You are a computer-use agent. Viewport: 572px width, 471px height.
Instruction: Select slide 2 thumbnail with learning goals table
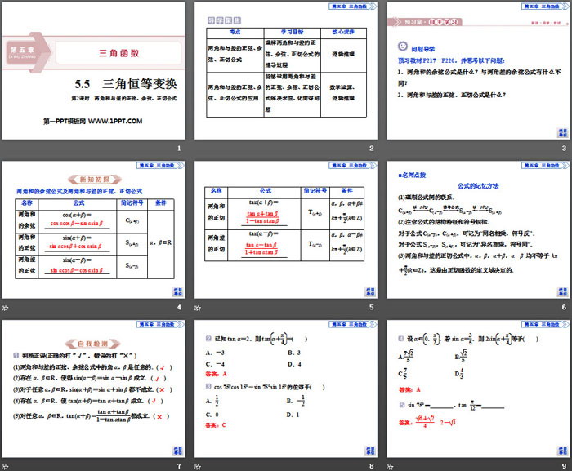point(286,71)
